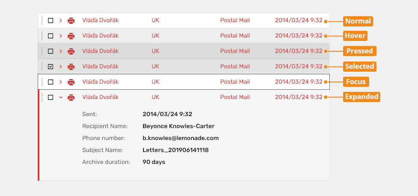Click the orange Expanded label tag
418x196 pixels.
tap(361, 97)
